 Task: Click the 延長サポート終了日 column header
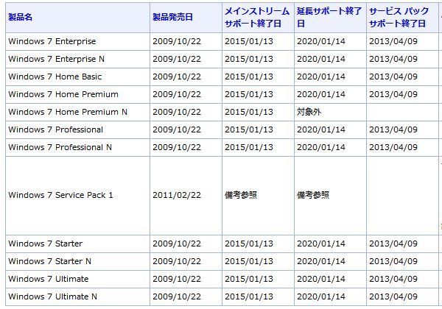[329, 17]
